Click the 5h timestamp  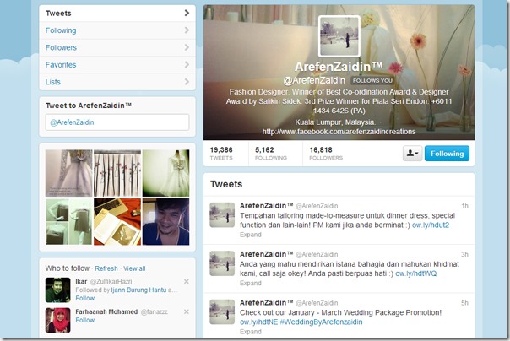click(464, 303)
